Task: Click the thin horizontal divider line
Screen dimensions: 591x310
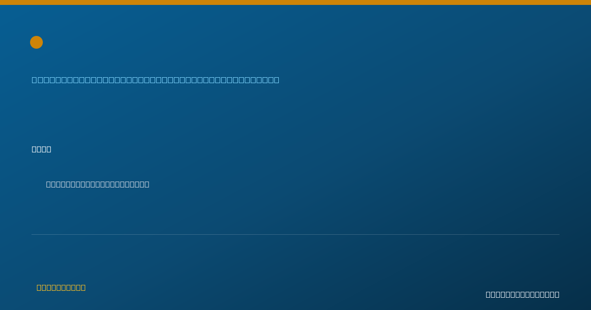Action: click(295, 234)
